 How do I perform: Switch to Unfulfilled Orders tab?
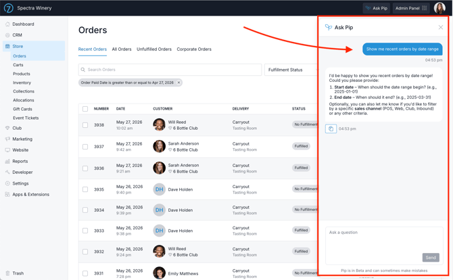point(154,49)
